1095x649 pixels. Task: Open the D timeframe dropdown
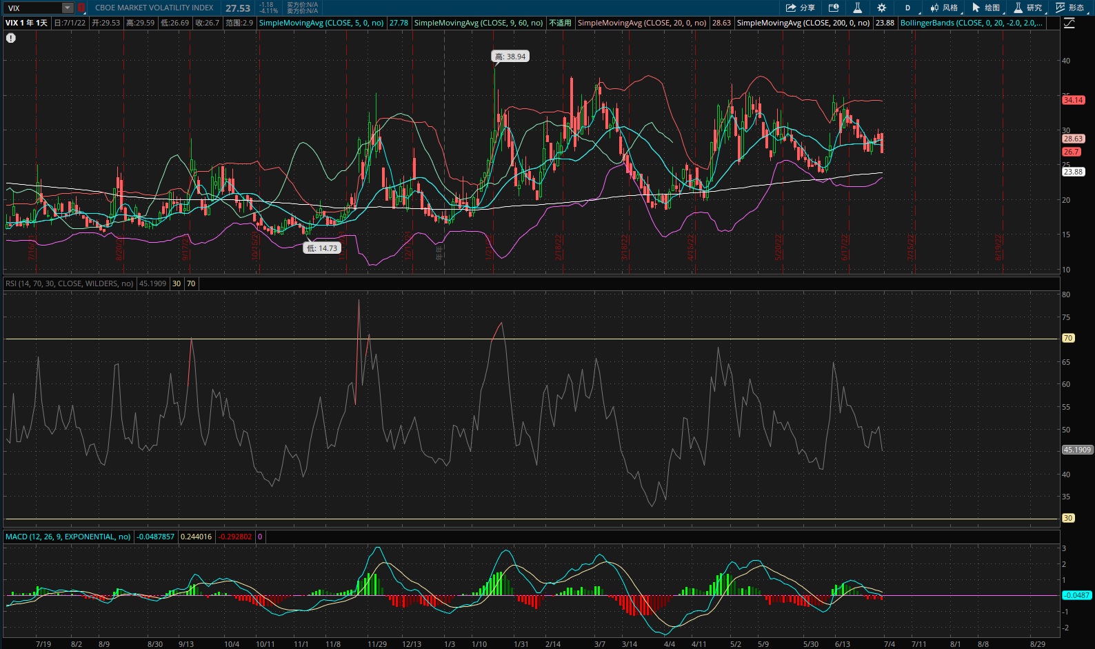[907, 8]
